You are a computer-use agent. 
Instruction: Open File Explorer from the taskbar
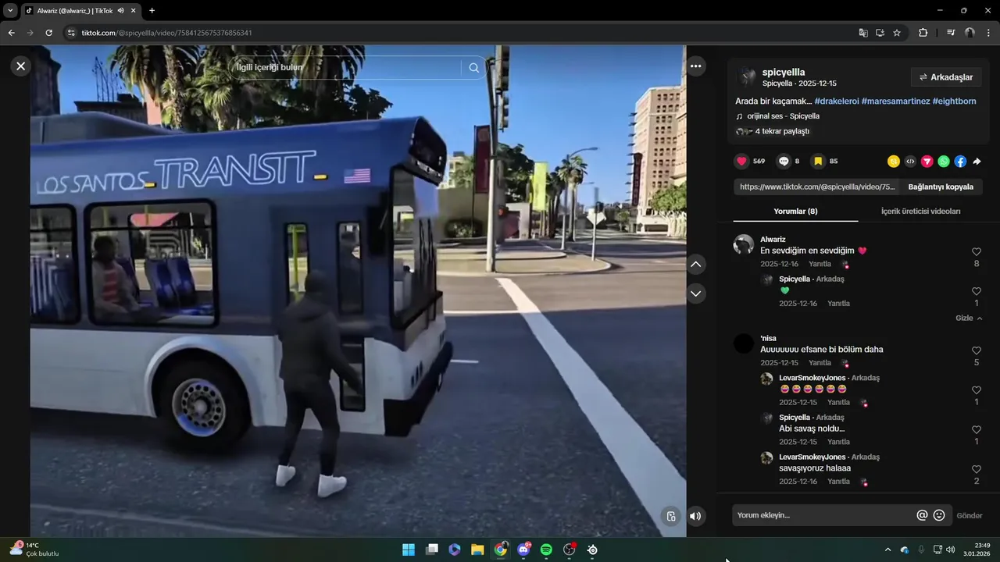pos(477,550)
